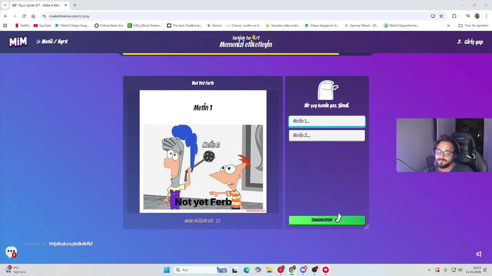Open Tüm Yer İşaretleri folder

(473, 26)
